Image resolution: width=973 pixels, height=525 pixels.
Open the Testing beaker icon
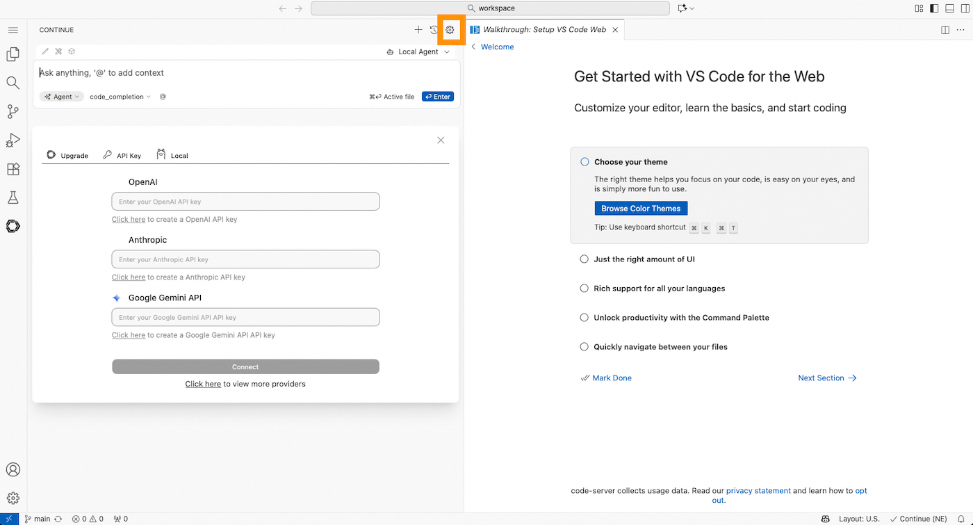click(13, 197)
